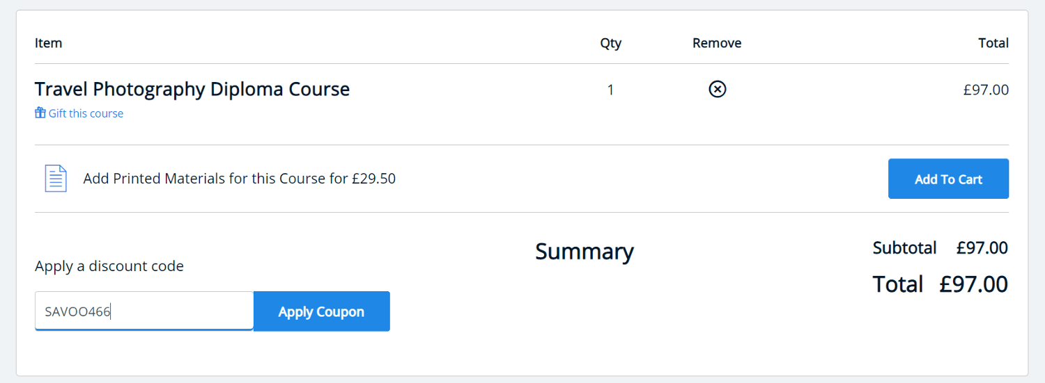Click the quantity value 1

(x=610, y=90)
